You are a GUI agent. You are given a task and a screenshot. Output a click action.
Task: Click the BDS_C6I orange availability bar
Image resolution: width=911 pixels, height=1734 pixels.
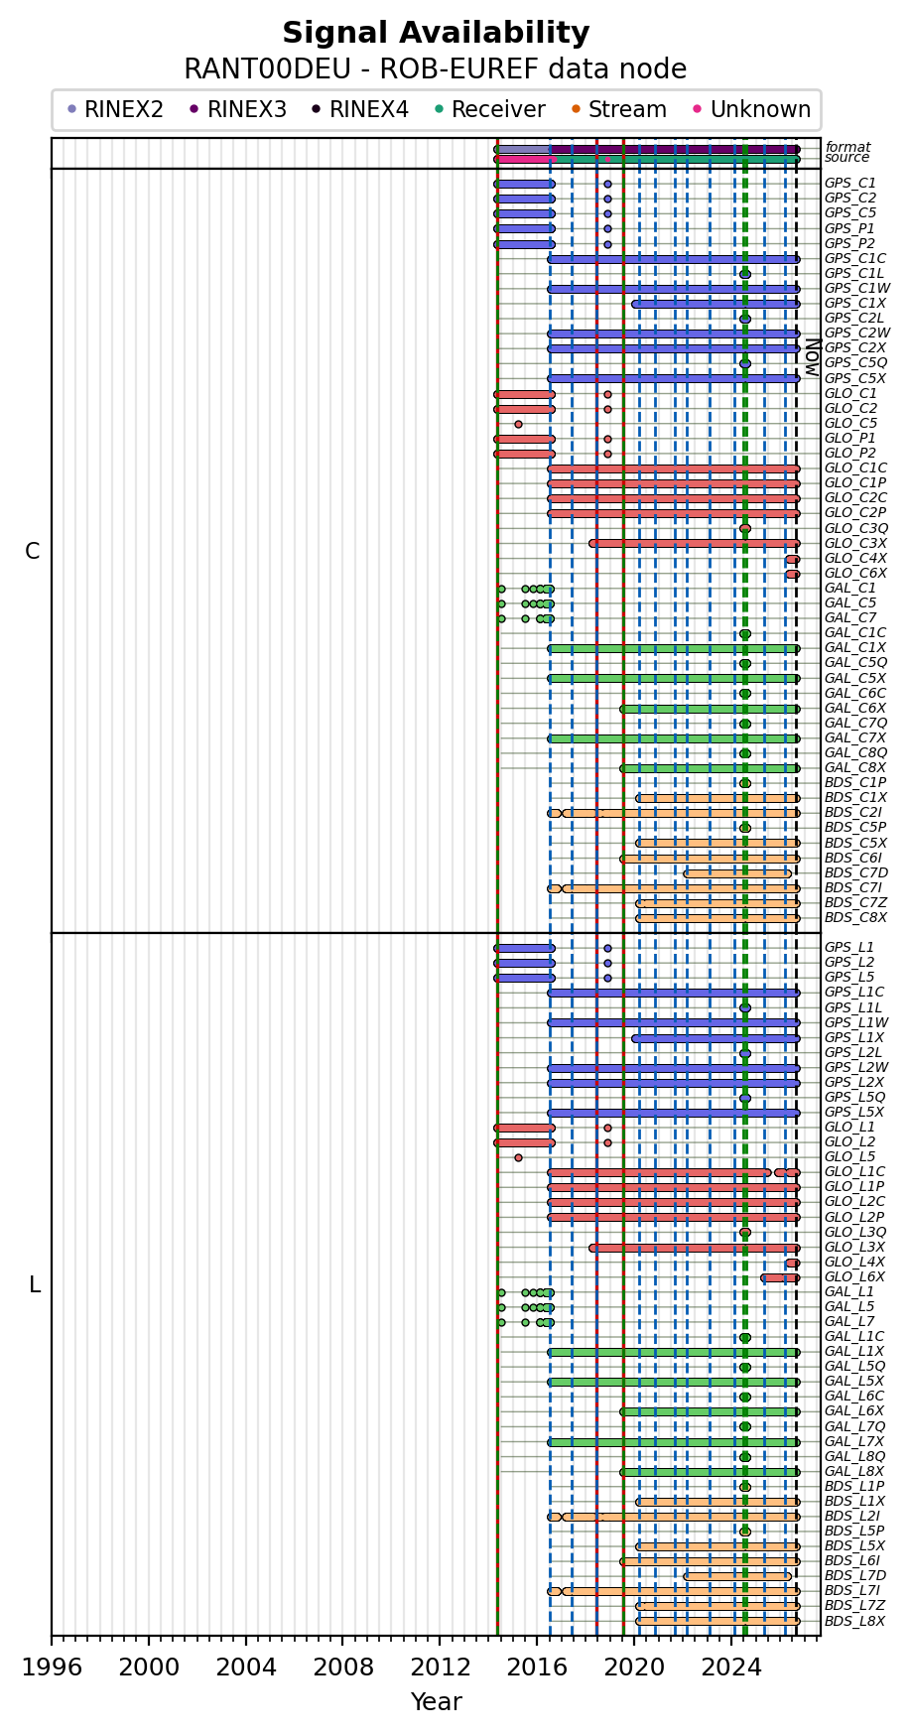point(710,859)
